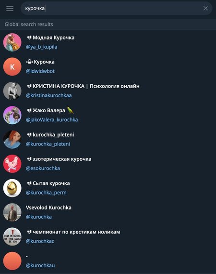The width and height of the screenshot is (216, 274).
Task: Open Vsevolod Kurochka user profile
Action: coord(108,212)
